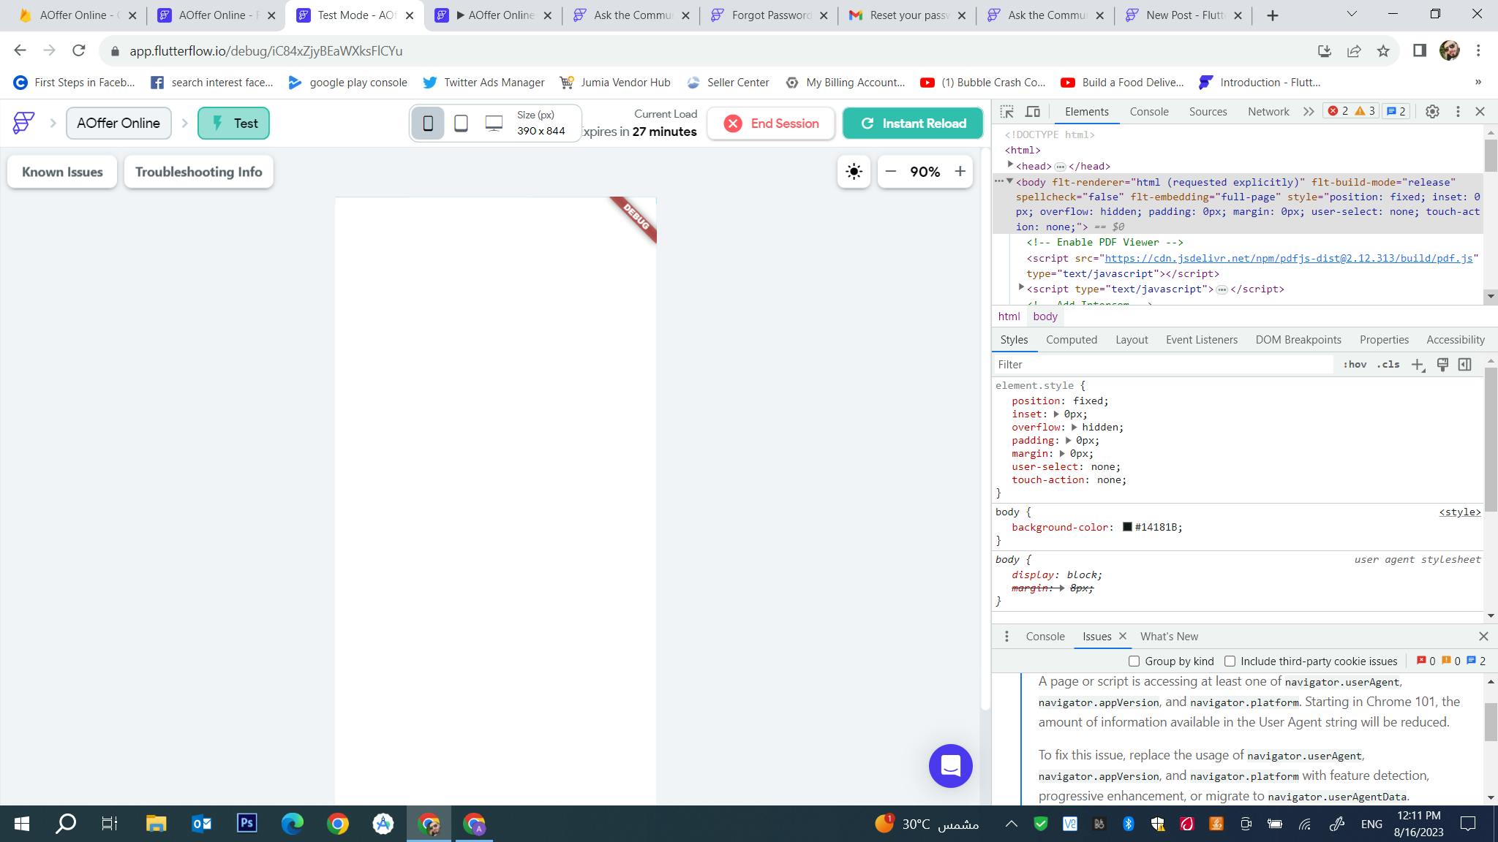This screenshot has height=842, width=1498.
Task: Select the phone device preview icon
Action: pos(428,124)
